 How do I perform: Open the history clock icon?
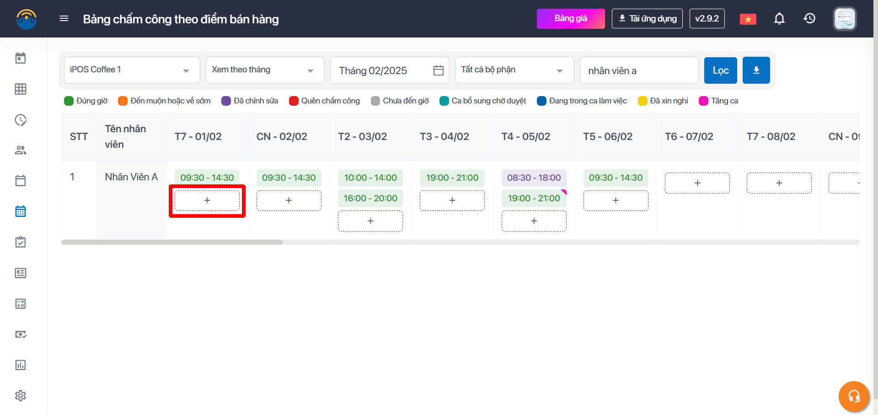pos(809,19)
